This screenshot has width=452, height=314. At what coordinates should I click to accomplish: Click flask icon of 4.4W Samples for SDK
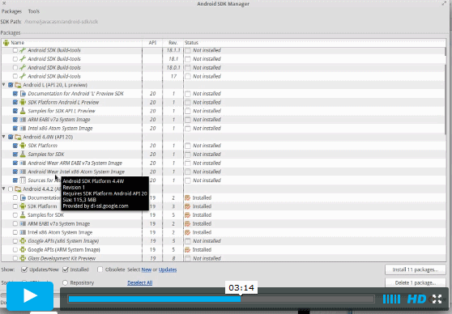tap(23, 154)
